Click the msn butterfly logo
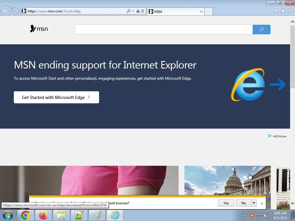Viewport: 295px width, 221px height. tap(39, 28)
